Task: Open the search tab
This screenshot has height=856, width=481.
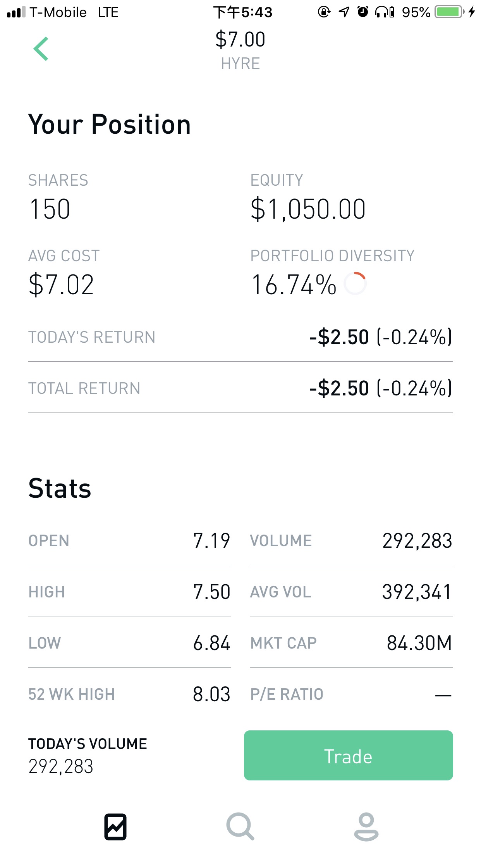Action: point(240,827)
